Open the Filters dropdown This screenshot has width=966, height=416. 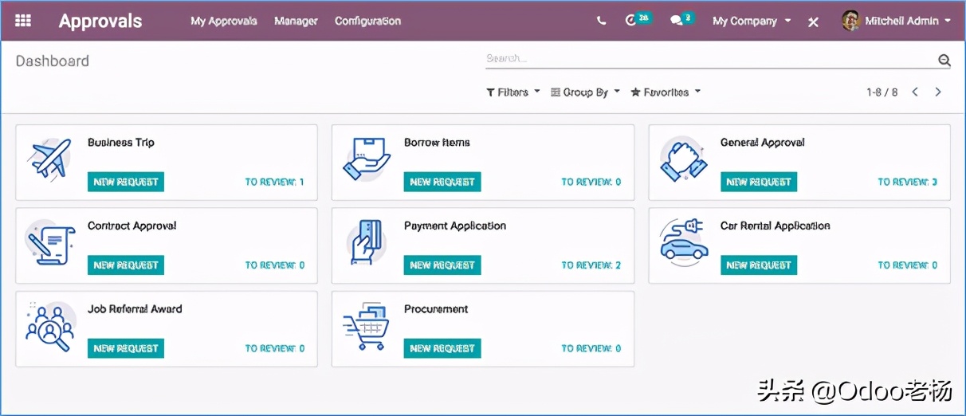513,92
